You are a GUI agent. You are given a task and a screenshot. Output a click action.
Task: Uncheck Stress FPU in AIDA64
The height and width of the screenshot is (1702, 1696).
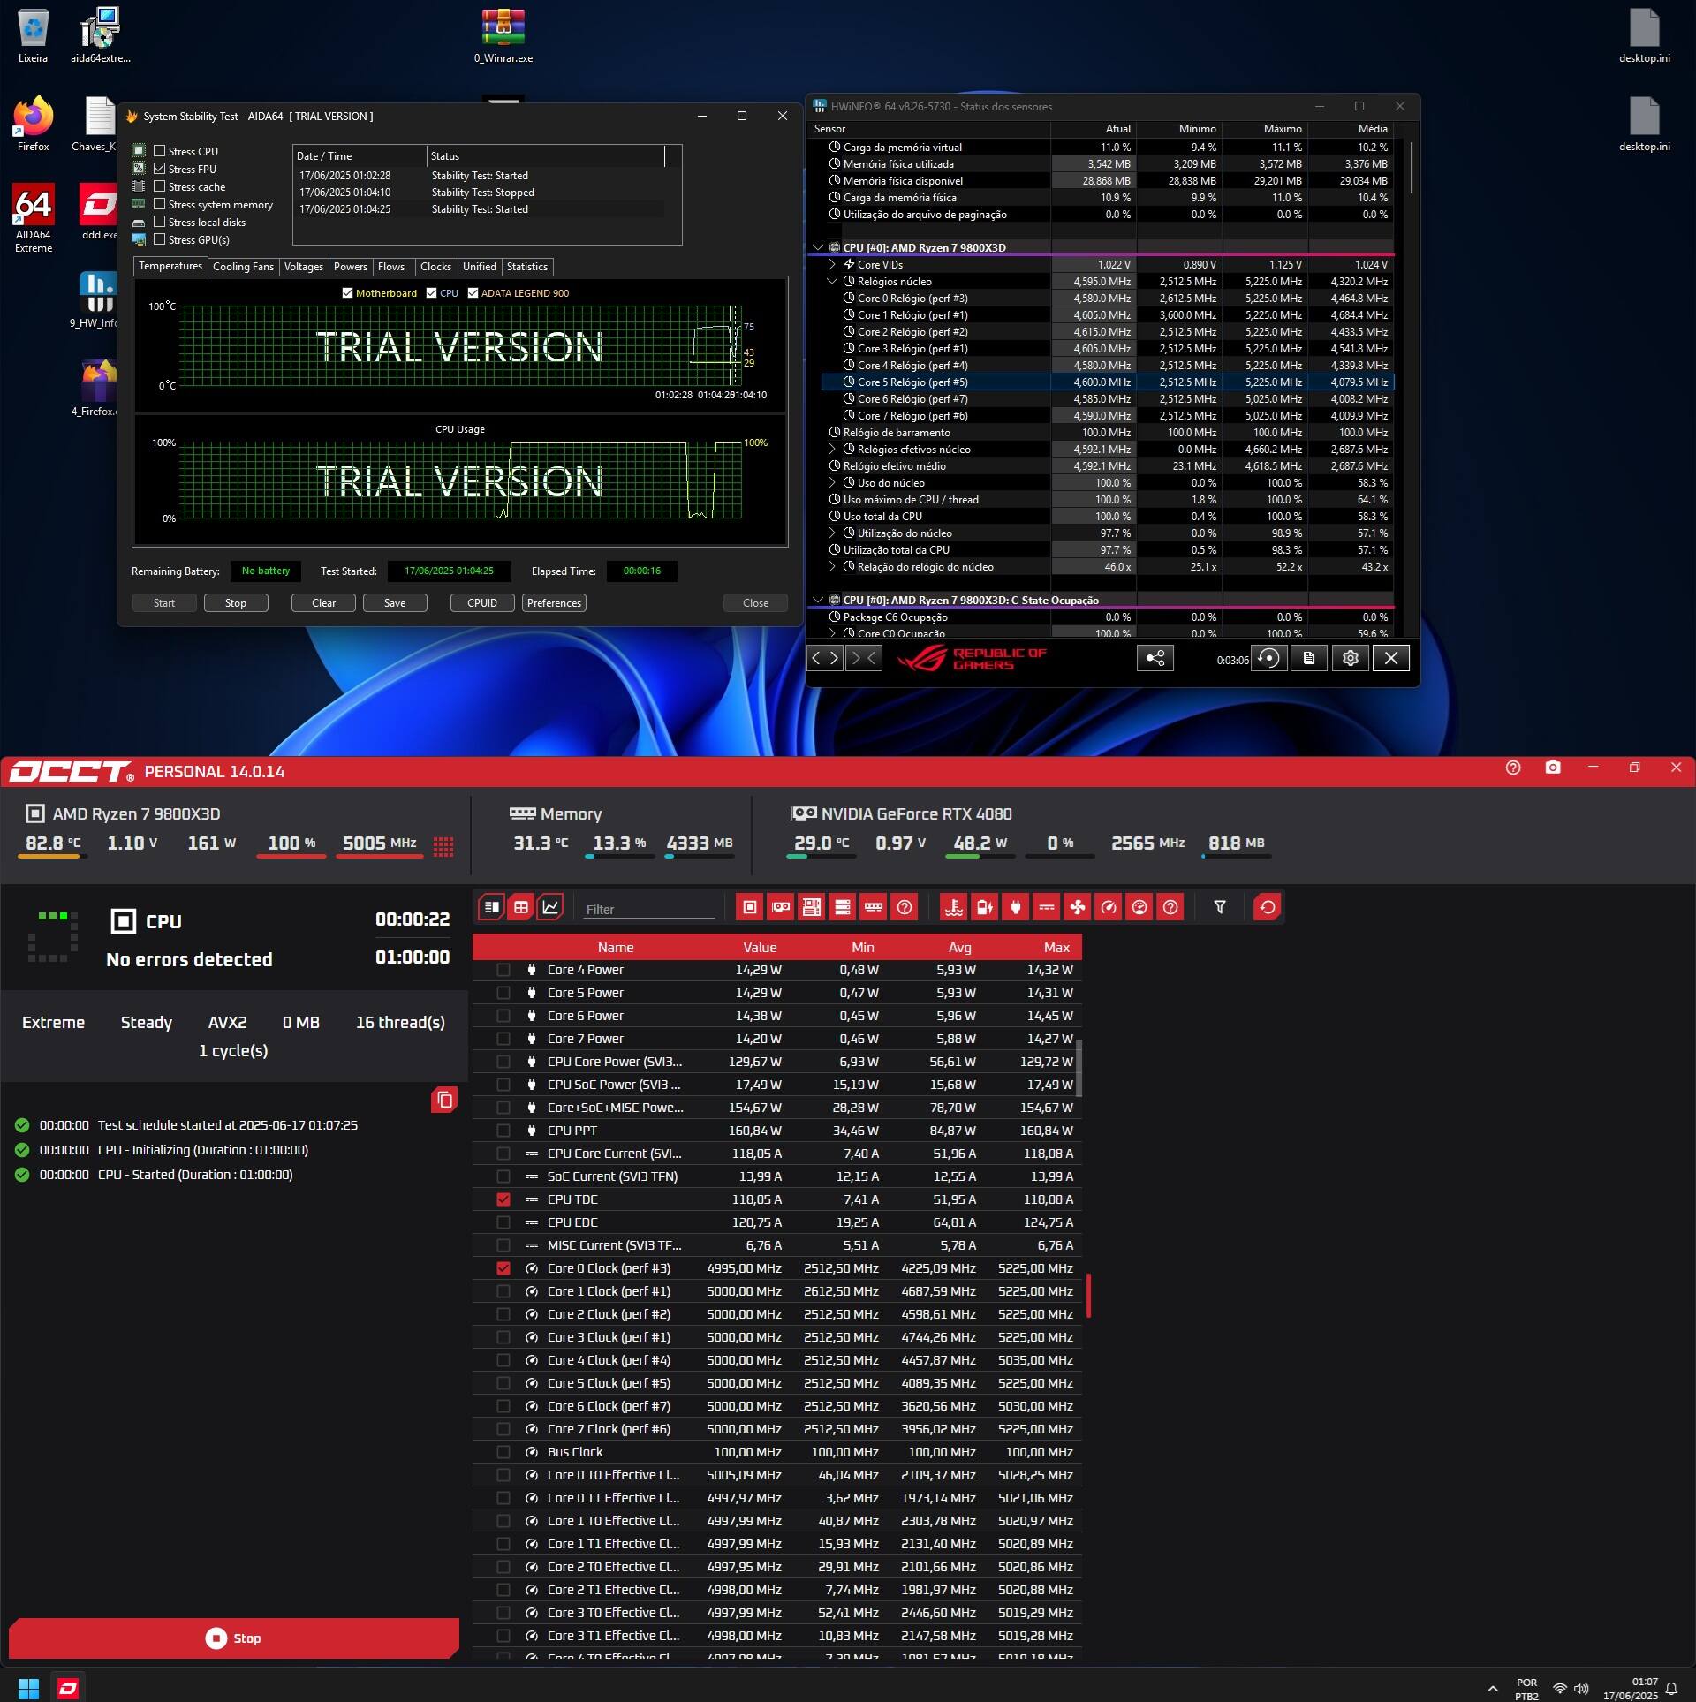point(160,169)
